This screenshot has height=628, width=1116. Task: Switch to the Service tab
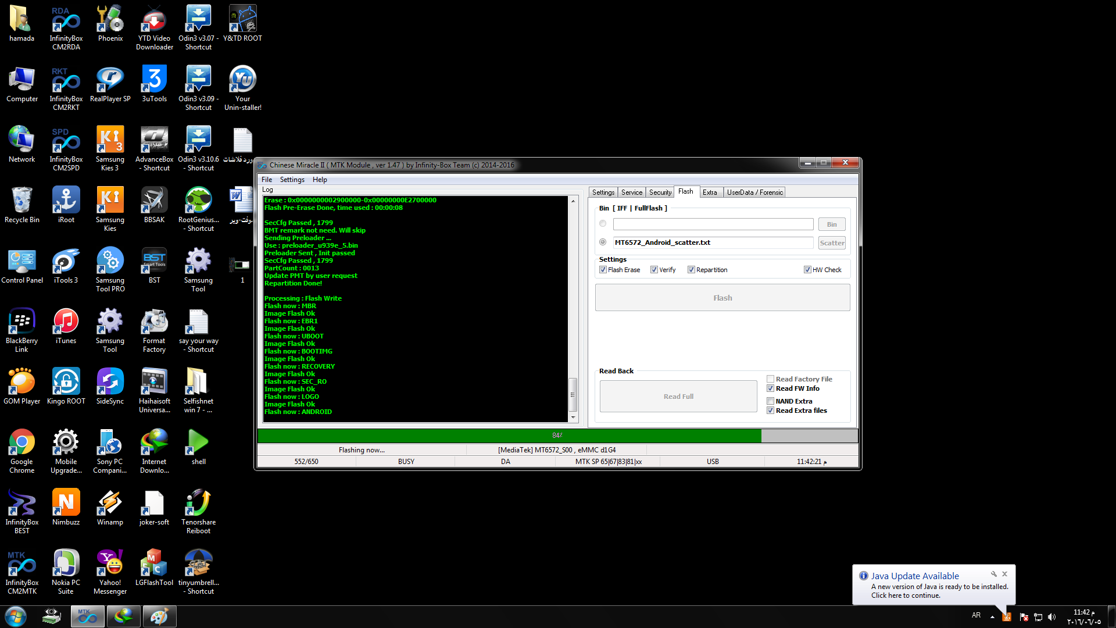(x=632, y=192)
